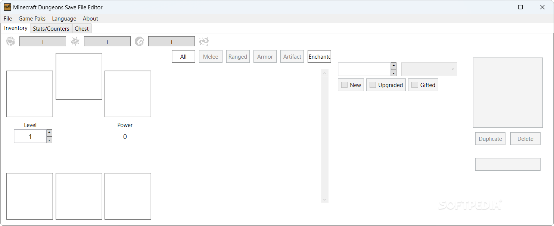Viewport: 554px width, 226px height.
Task: Maximize the Save File Editor window
Action: pos(520,7)
